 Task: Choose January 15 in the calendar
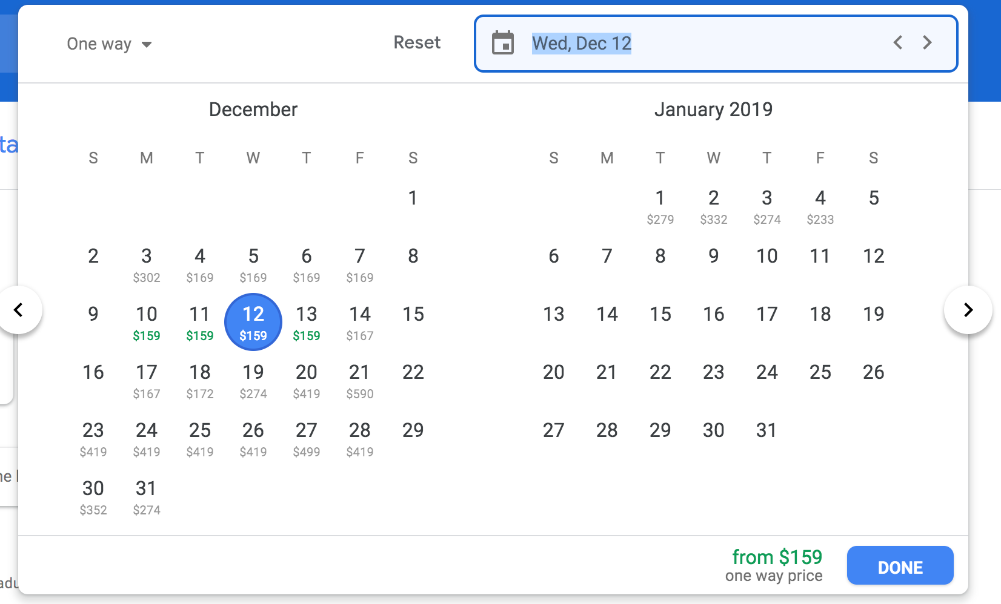tap(660, 314)
